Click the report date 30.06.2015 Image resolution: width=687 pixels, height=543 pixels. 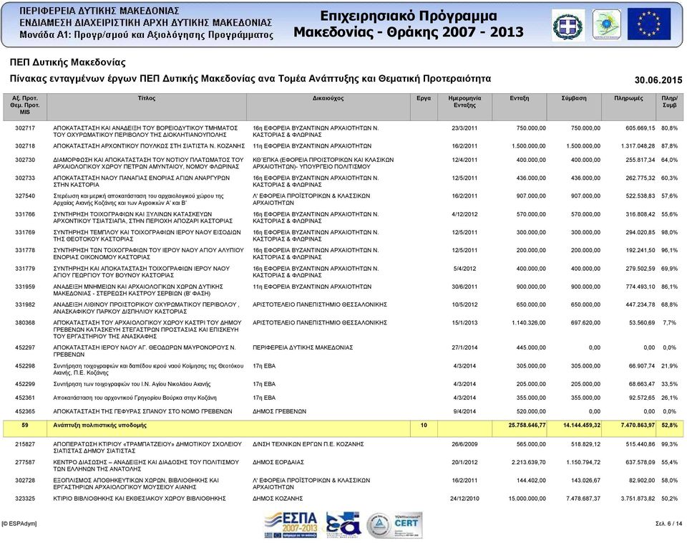(658, 80)
